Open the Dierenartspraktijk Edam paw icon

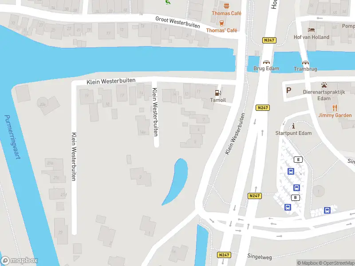tap(324, 85)
